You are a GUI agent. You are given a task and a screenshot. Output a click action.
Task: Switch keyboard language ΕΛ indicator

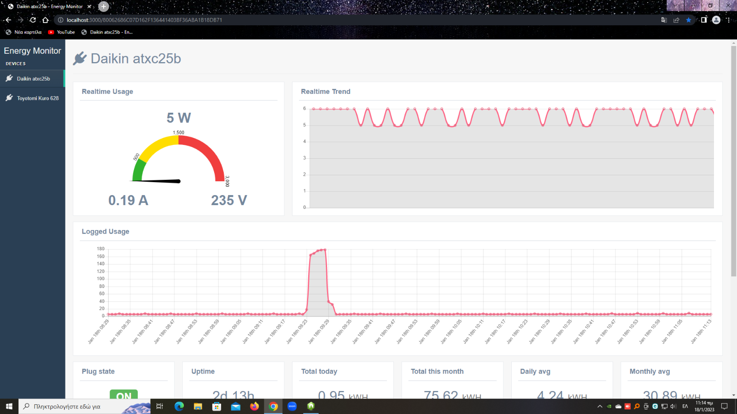click(685, 406)
